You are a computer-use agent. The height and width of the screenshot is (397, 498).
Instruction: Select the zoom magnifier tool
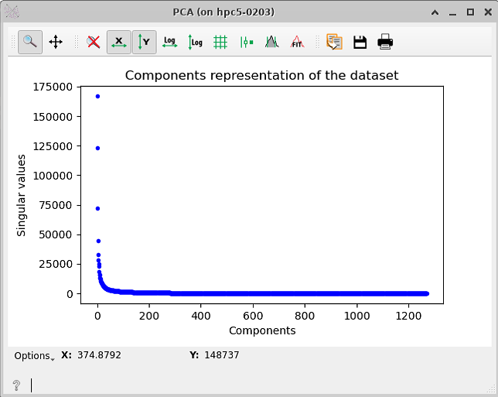pyautogui.click(x=30, y=42)
